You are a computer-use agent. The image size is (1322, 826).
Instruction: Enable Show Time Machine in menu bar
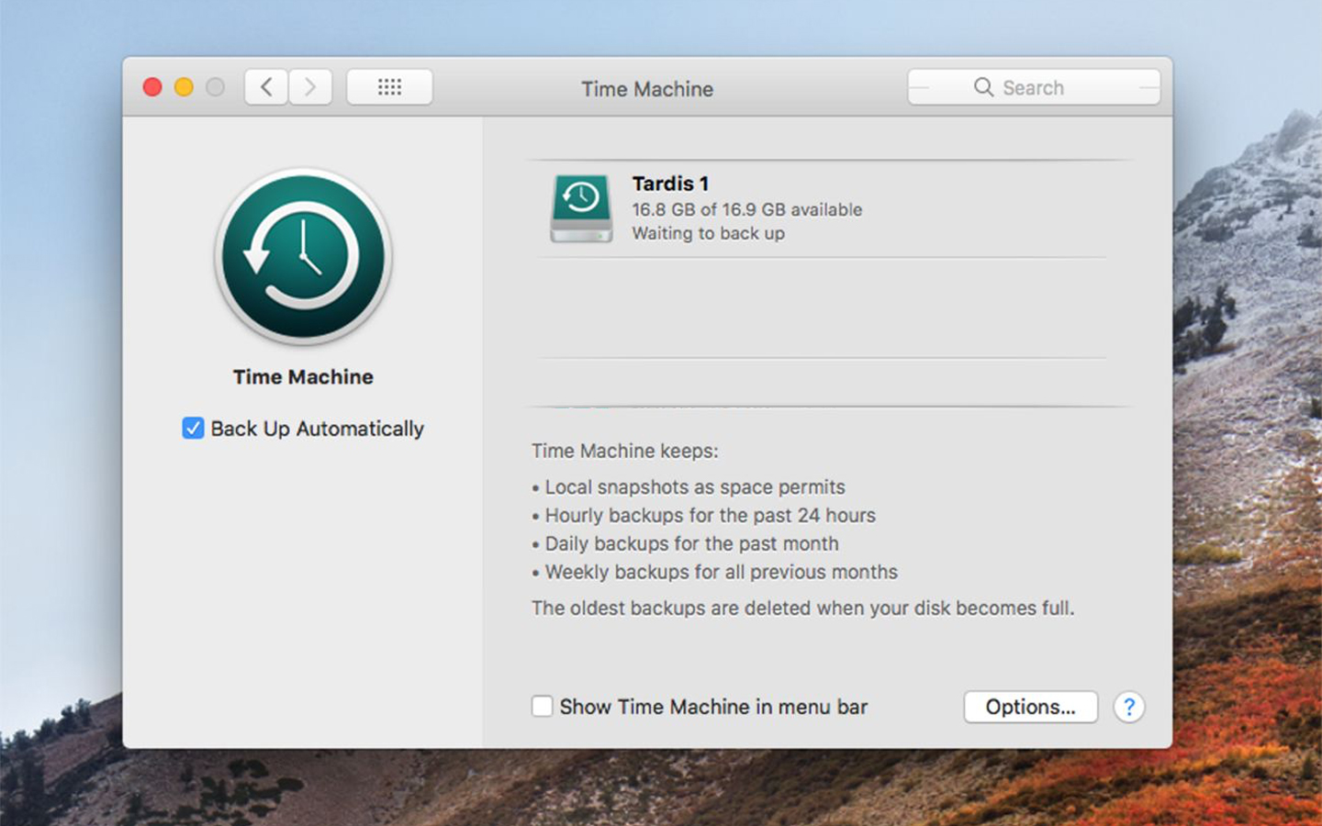pyautogui.click(x=543, y=707)
